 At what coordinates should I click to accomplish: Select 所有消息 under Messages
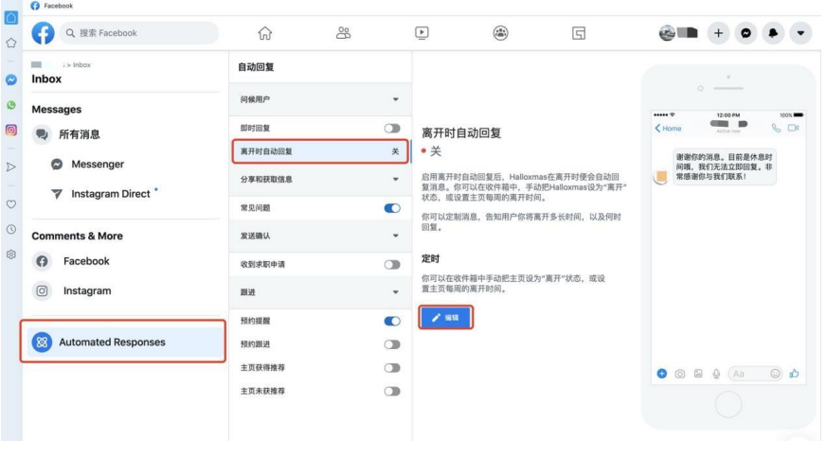click(125, 134)
